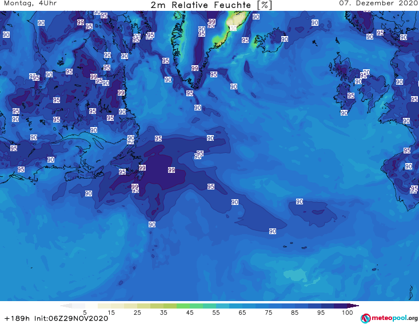Select the '+189h' forecast hour text
This screenshot has height=324, width=419.
pyautogui.click(x=17, y=318)
